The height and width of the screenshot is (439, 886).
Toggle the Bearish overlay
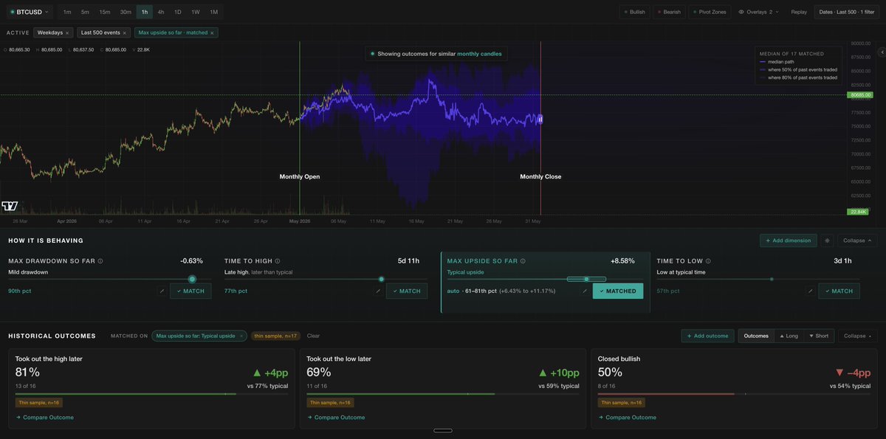(x=670, y=12)
